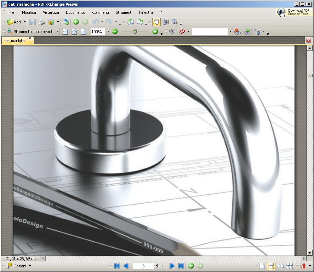Toggle continuous page layout
This screenshot has width=314, height=272.
[x=271, y=266]
